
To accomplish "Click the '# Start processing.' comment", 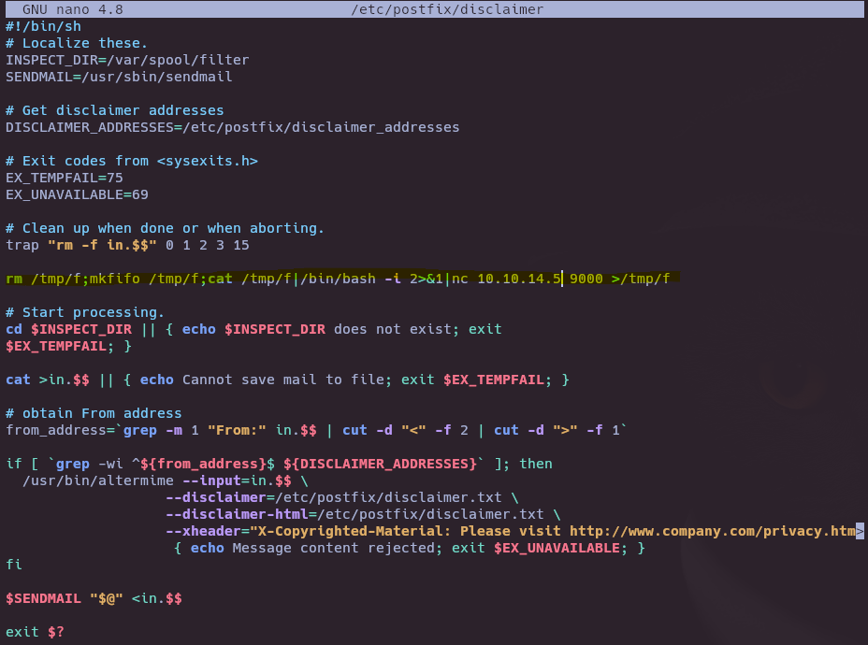I will (x=85, y=312).
